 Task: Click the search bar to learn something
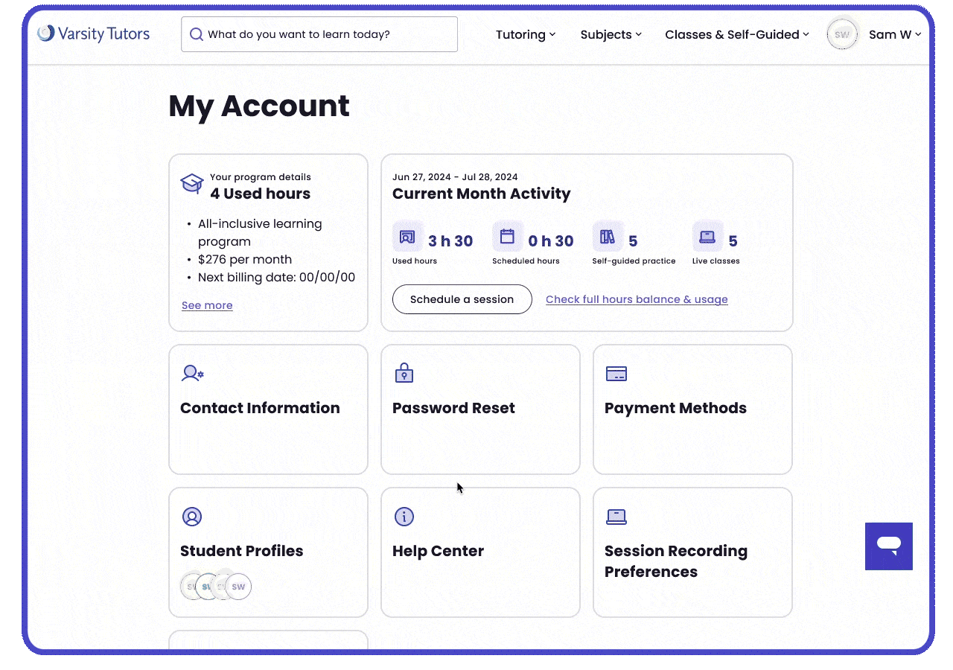point(319,34)
